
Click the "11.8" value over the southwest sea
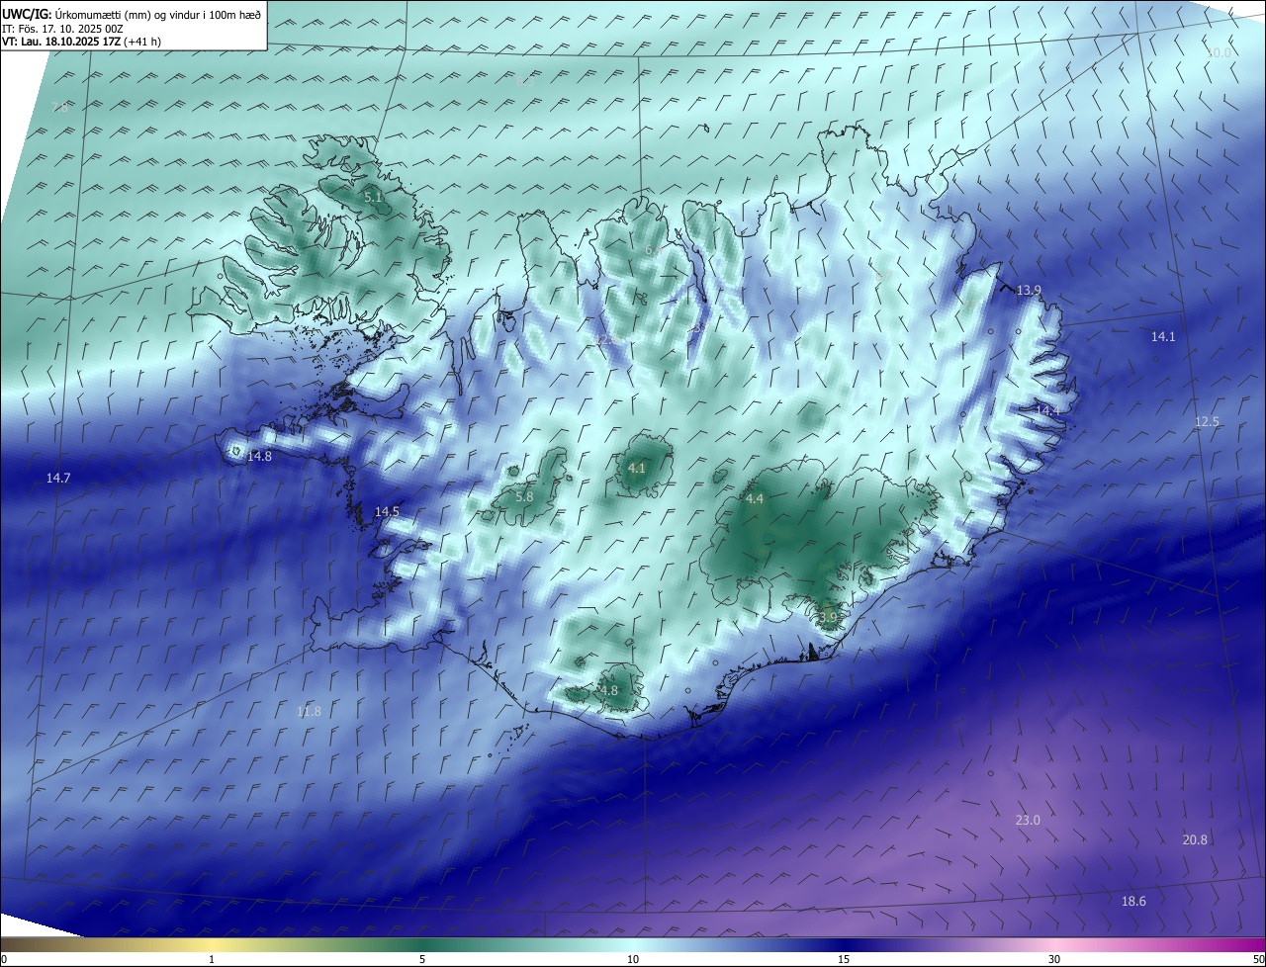pyautogui.click(x=309, y=711)
